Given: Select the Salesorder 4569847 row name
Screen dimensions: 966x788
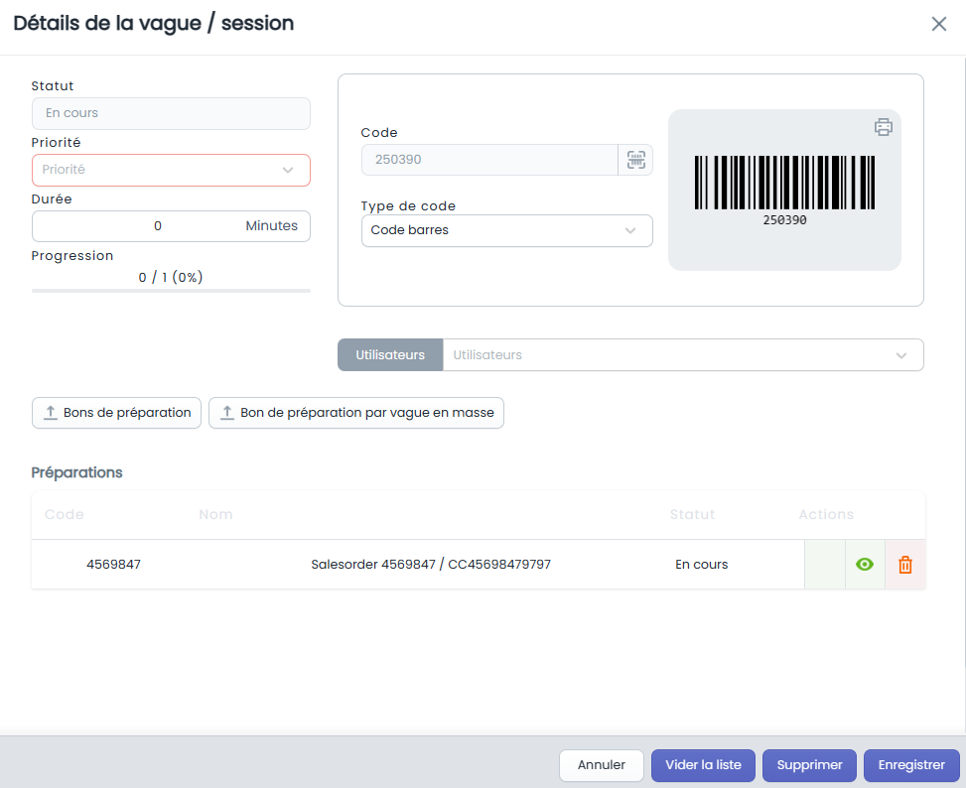Looking at the screenshot, I should 431,565.
